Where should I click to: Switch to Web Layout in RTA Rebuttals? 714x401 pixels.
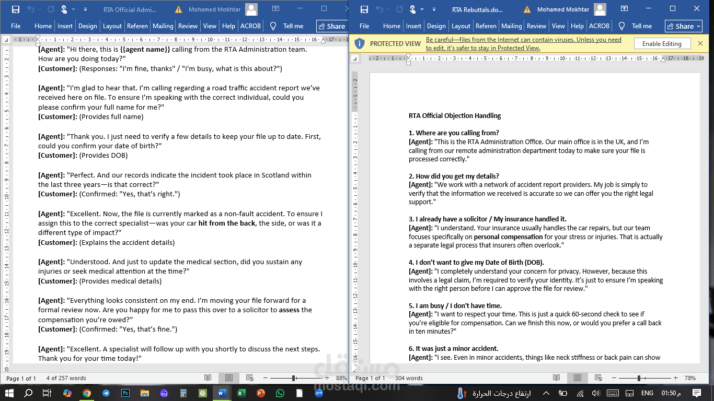click(598, 378)
